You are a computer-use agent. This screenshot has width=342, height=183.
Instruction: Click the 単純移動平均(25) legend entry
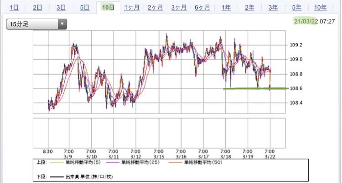(140, 163)
